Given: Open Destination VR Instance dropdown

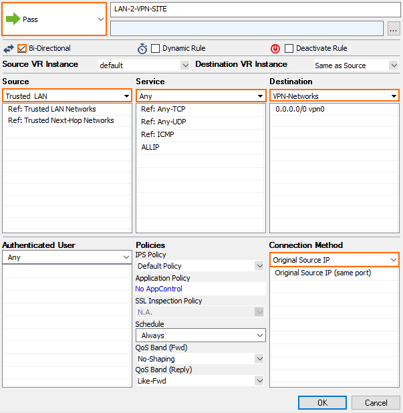Looking at the screenshot, I should (x=356, y=65).
